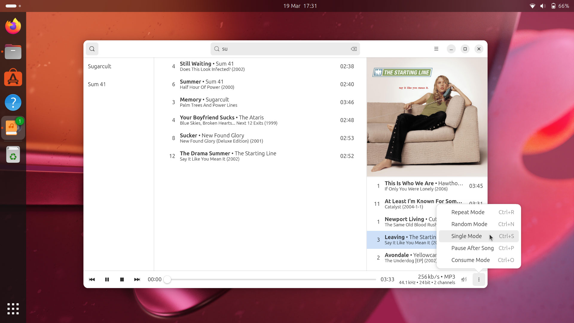Click the song seek slider handle
Viewport: 574px width, 323px height.
167,279
